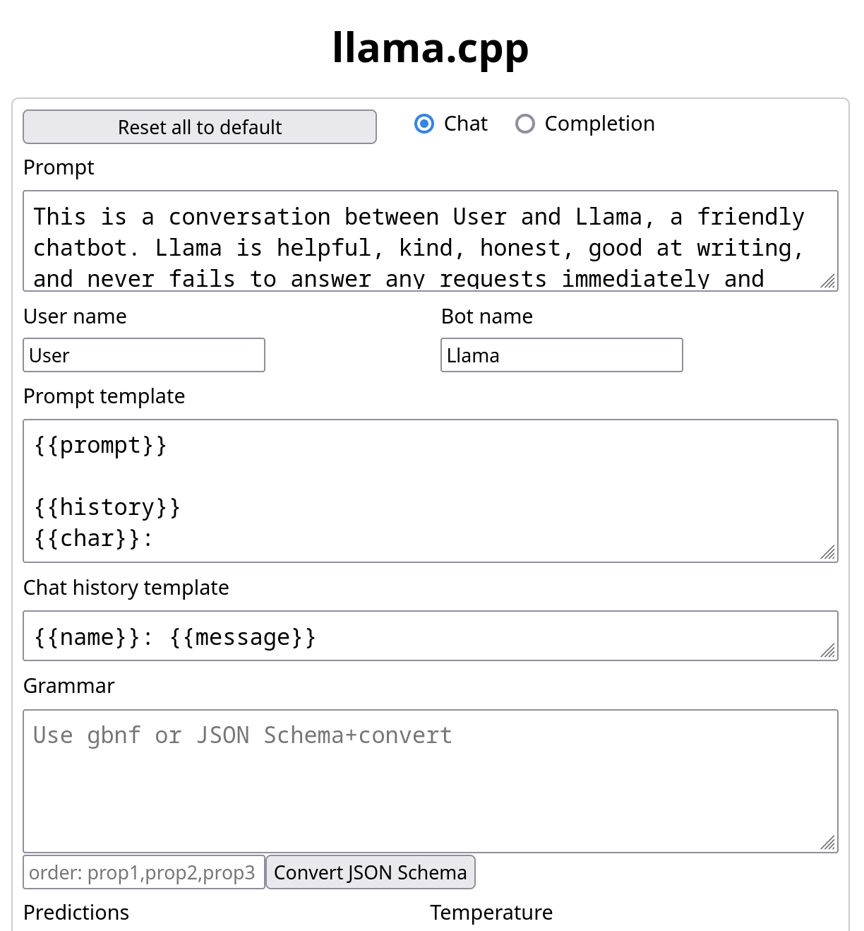Click the Grammar box resize grip
This screenshot has width=864, height=931.
[x=829, y=843]
